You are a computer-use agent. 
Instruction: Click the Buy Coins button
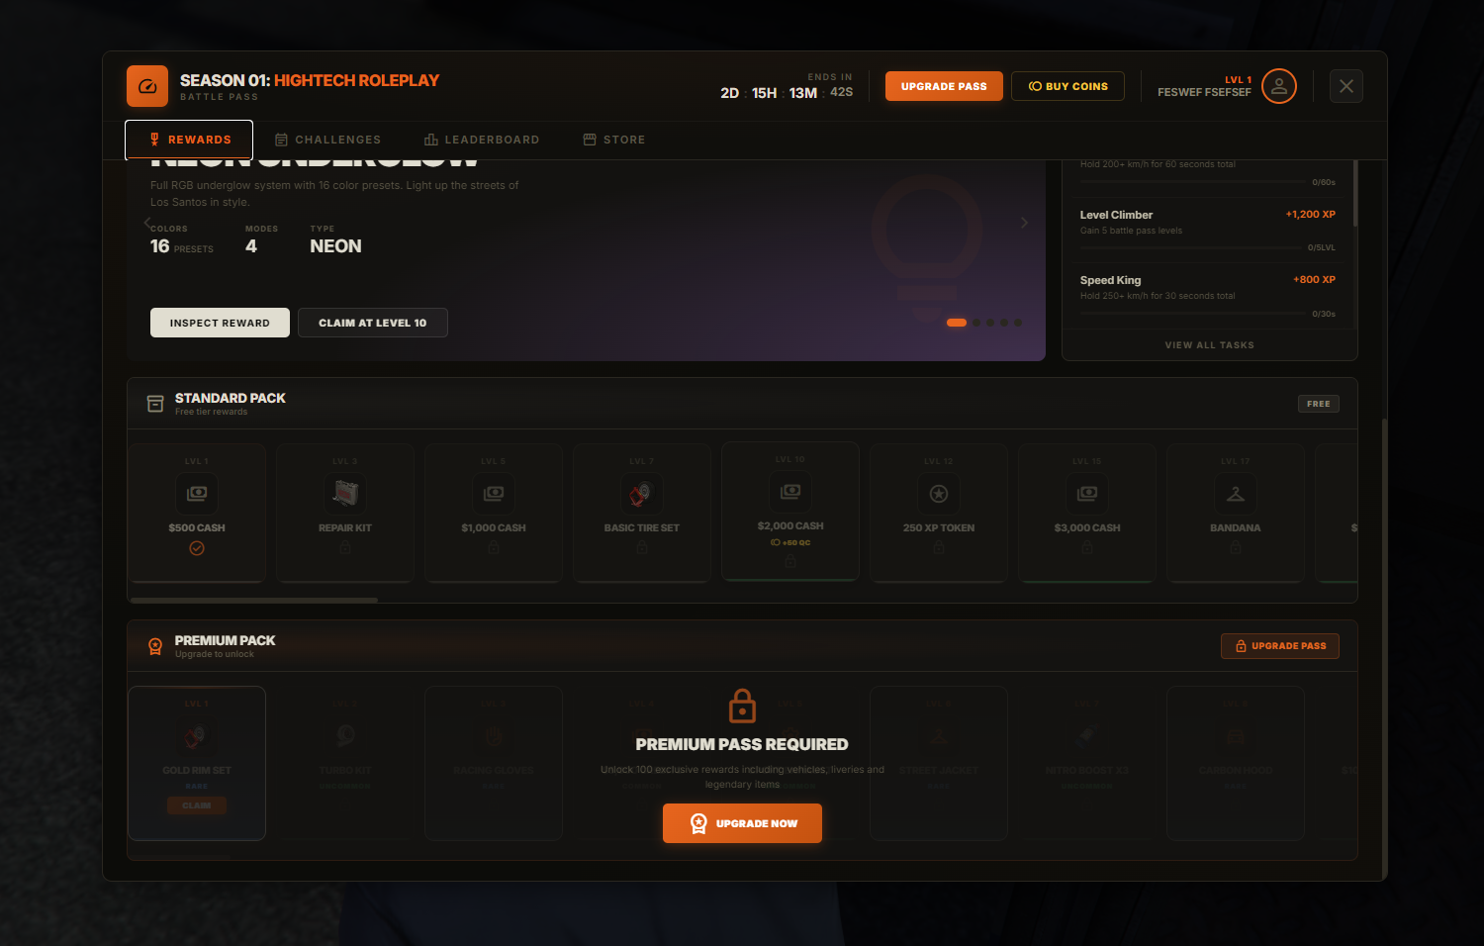(x=1067, y=86)
